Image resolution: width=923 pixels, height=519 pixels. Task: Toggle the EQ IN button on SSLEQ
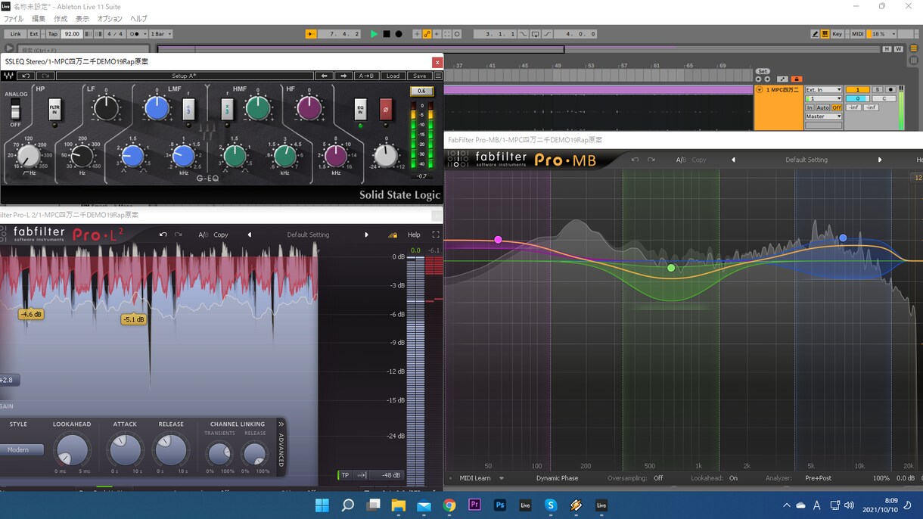point(361,110)
